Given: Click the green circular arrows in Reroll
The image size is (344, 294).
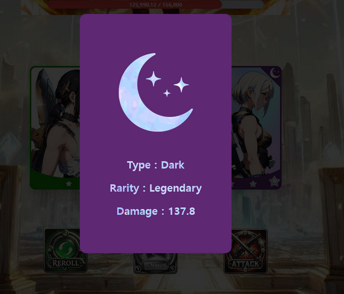Looking at the screenshot, I should pos(66,249).
